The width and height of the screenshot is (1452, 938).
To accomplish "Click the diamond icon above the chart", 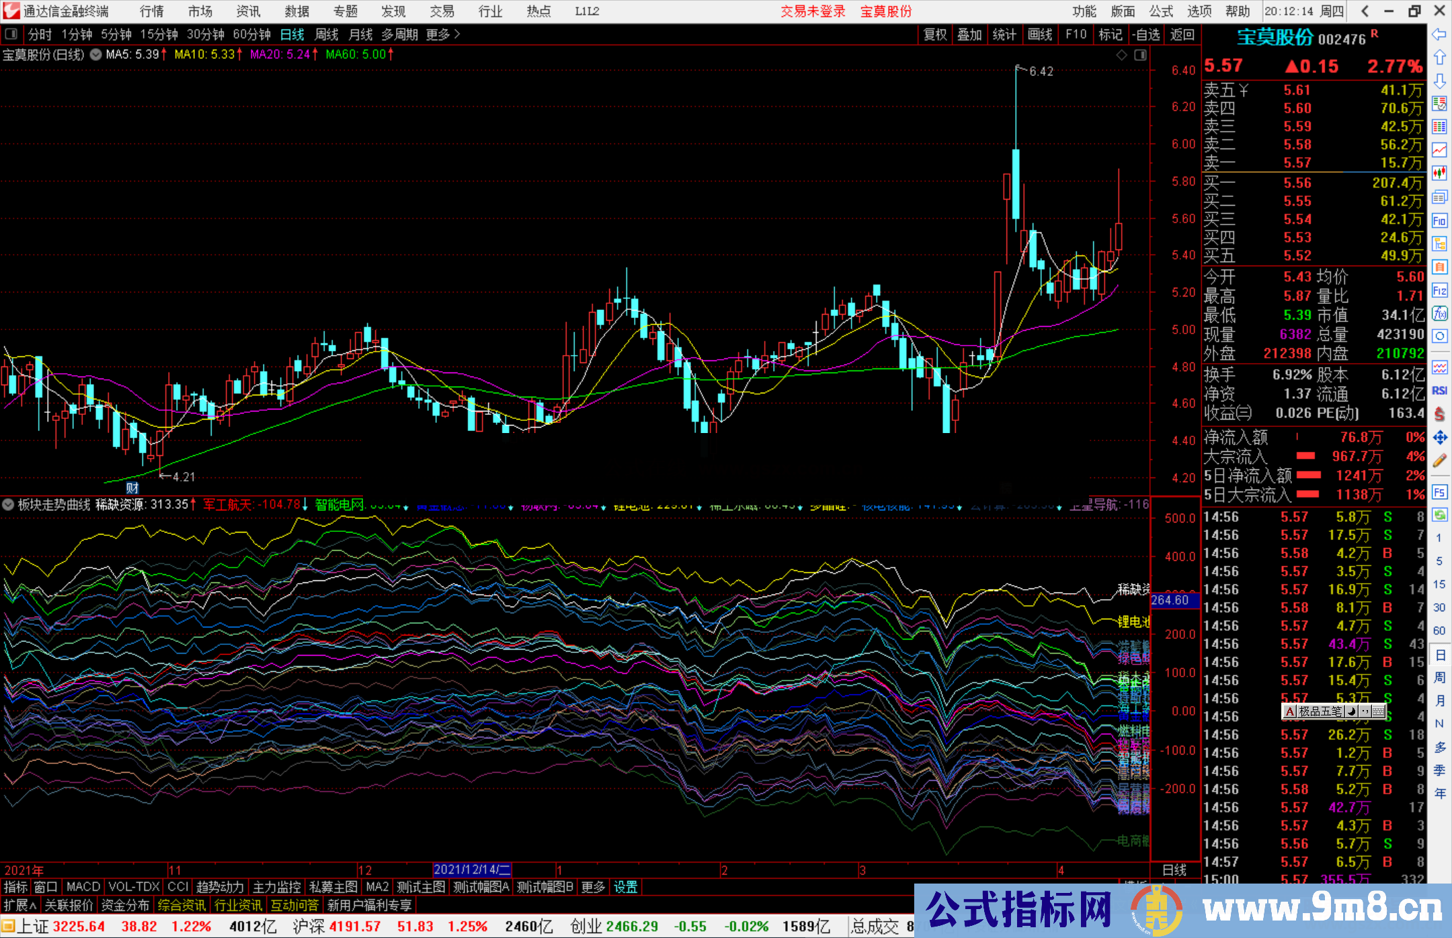I will (x=1121, y=55).
